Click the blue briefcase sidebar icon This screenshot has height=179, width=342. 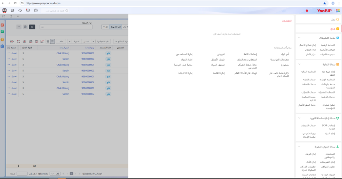[2, 46]
